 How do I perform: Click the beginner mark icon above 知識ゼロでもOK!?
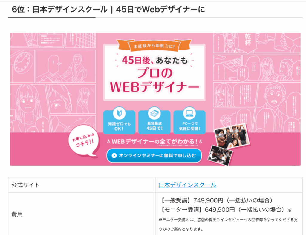119,113
